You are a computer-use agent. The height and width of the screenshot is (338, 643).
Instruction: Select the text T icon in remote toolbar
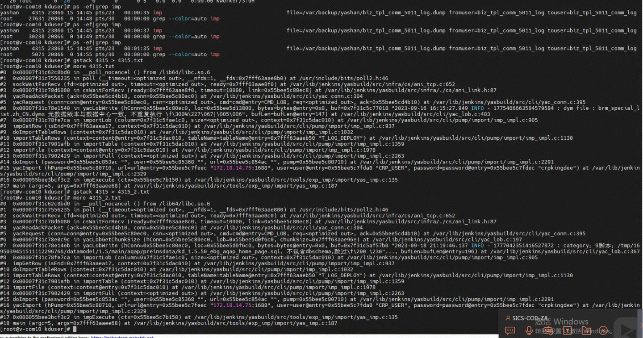567,330
